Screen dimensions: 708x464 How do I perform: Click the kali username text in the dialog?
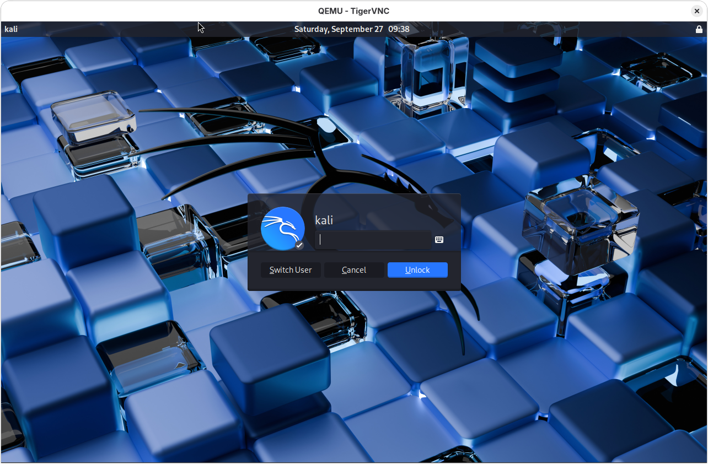324,220
